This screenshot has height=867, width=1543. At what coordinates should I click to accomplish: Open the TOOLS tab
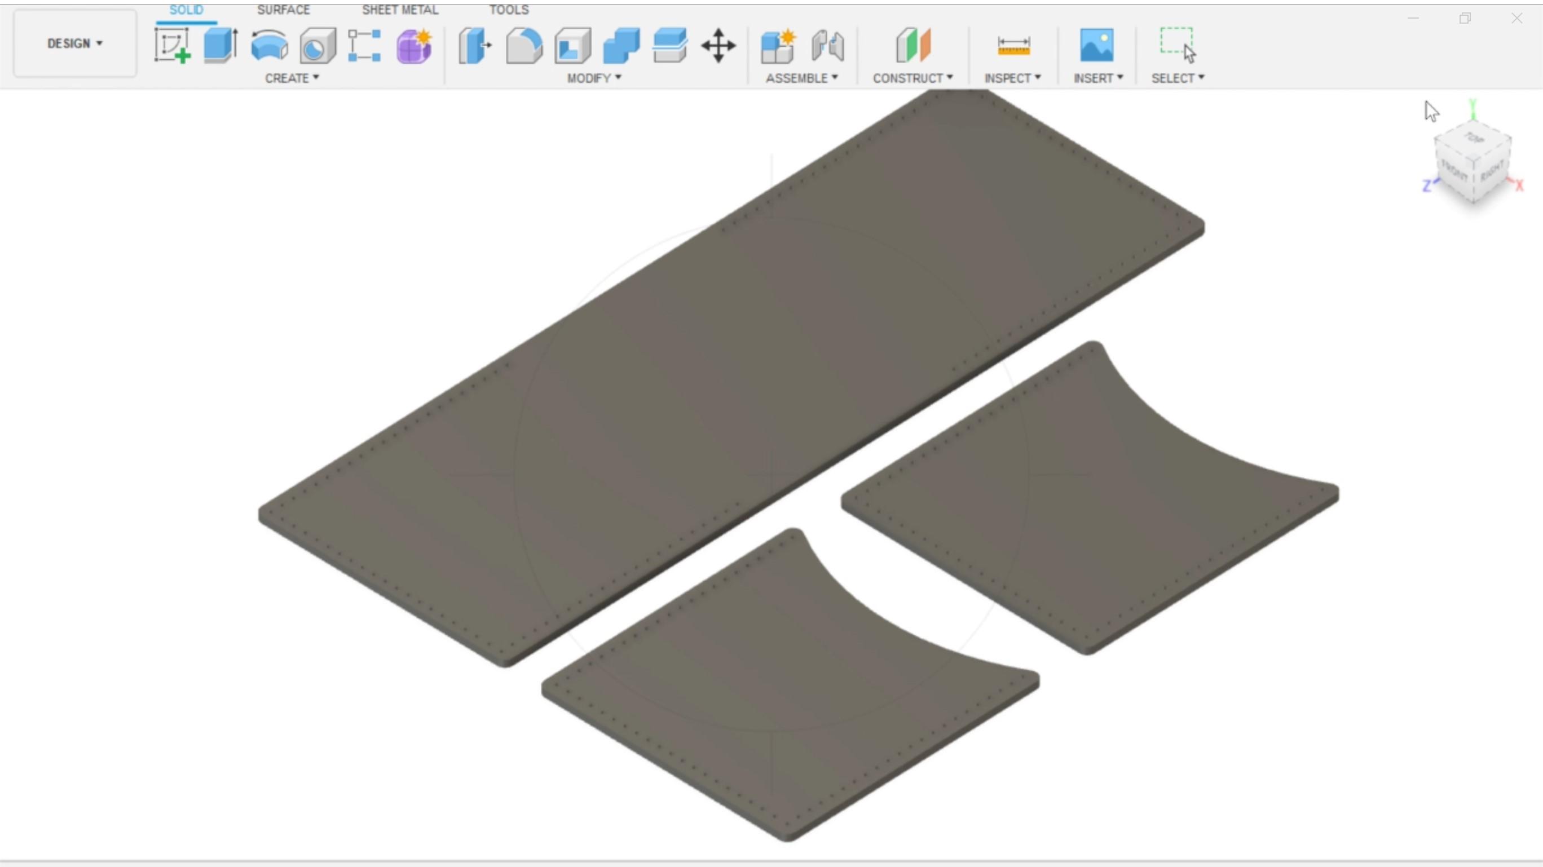tap(509, 10)
